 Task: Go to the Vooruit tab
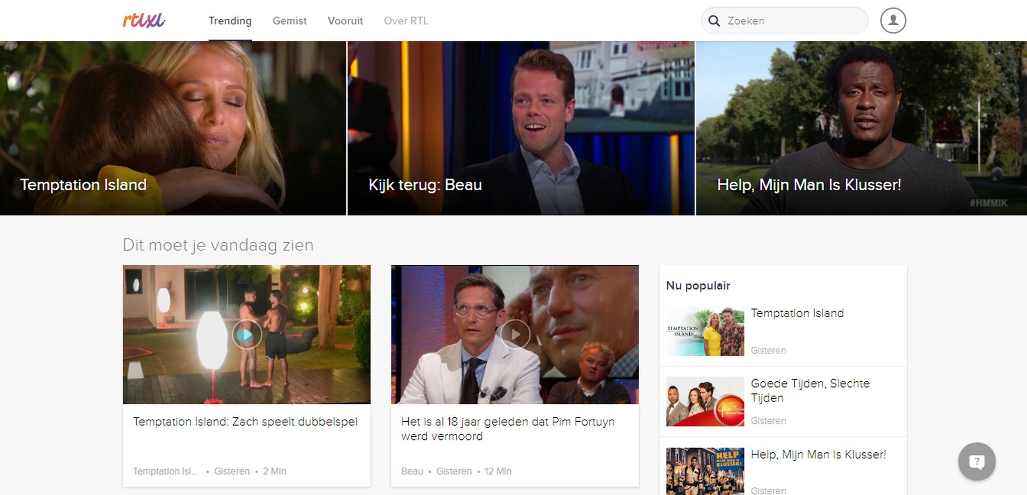point(345,21)
